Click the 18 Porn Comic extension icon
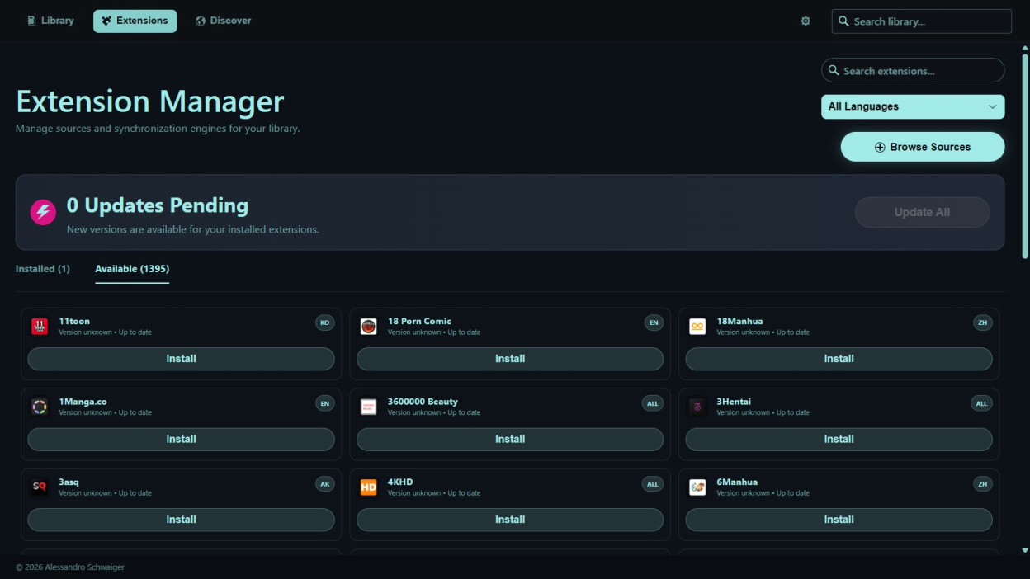This screenshot has width=1030, height=579. pos(369,327)
